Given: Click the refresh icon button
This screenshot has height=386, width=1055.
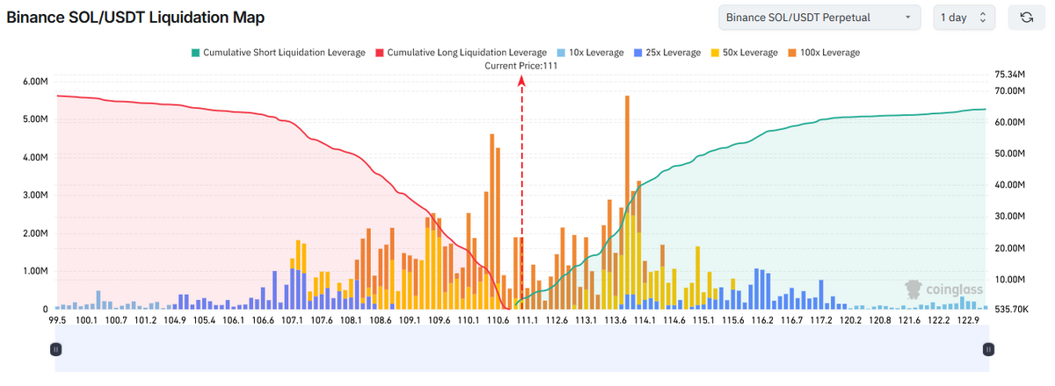Looking at the screenshot, I should tap(1026, 18).
